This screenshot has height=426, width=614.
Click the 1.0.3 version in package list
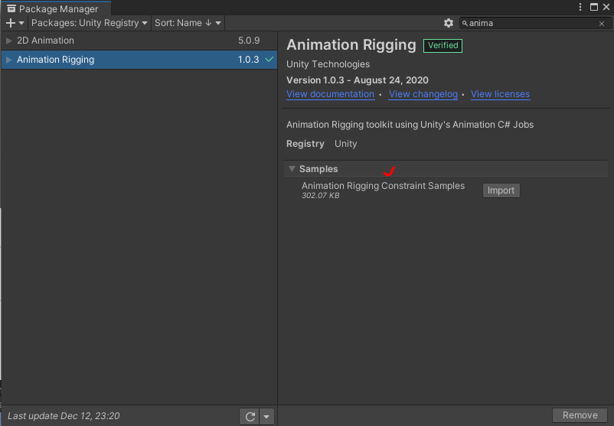248,60
